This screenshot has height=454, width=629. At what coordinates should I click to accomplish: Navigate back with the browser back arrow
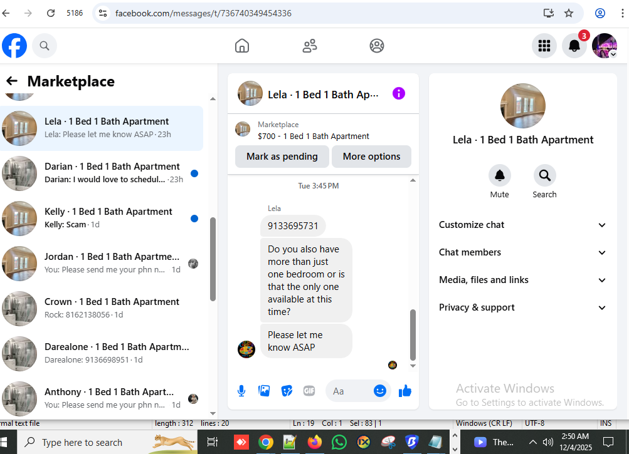tap(6, 13)
